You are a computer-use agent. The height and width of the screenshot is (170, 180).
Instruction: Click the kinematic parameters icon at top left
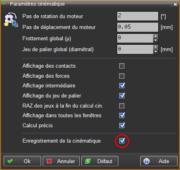(x=11, y=19)
